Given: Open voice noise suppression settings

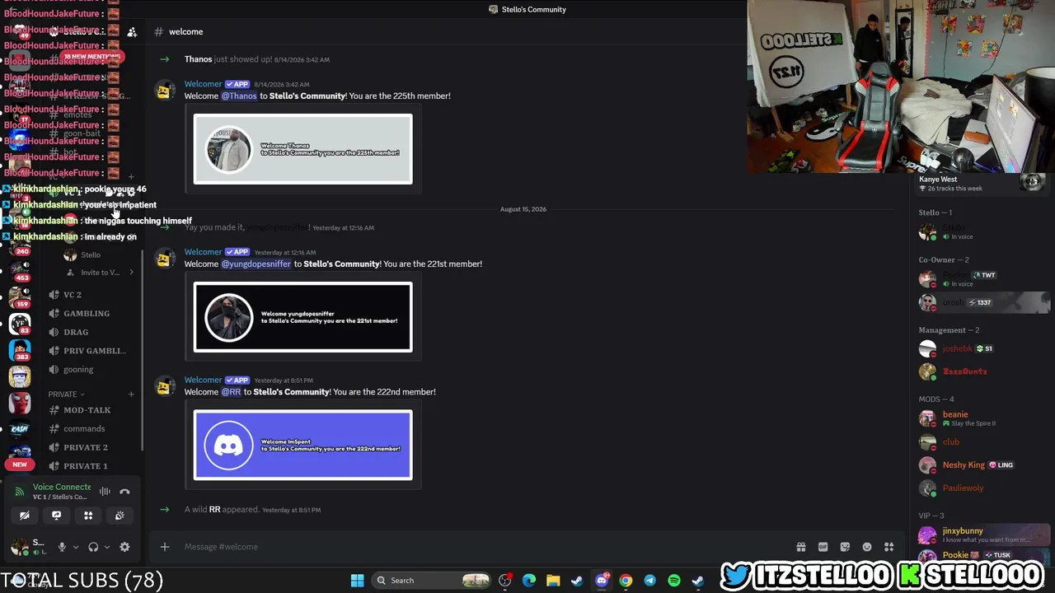Looking at the screenshot, I should 105,492.
